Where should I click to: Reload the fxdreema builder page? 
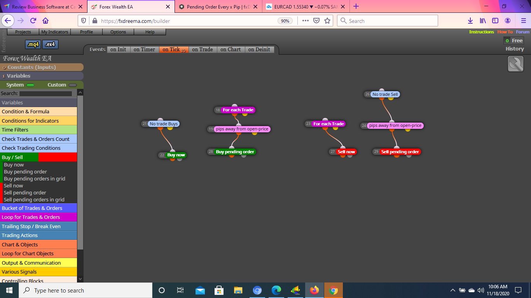[x=33, y=21]
